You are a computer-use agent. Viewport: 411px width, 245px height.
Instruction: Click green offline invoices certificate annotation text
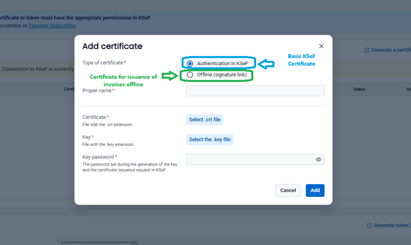123,81
